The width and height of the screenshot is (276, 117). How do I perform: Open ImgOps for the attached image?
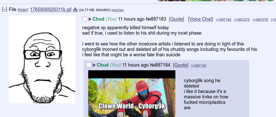point(118,10)
